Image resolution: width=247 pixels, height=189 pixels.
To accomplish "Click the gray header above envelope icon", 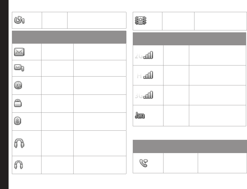I will click(x=69, y=37).
